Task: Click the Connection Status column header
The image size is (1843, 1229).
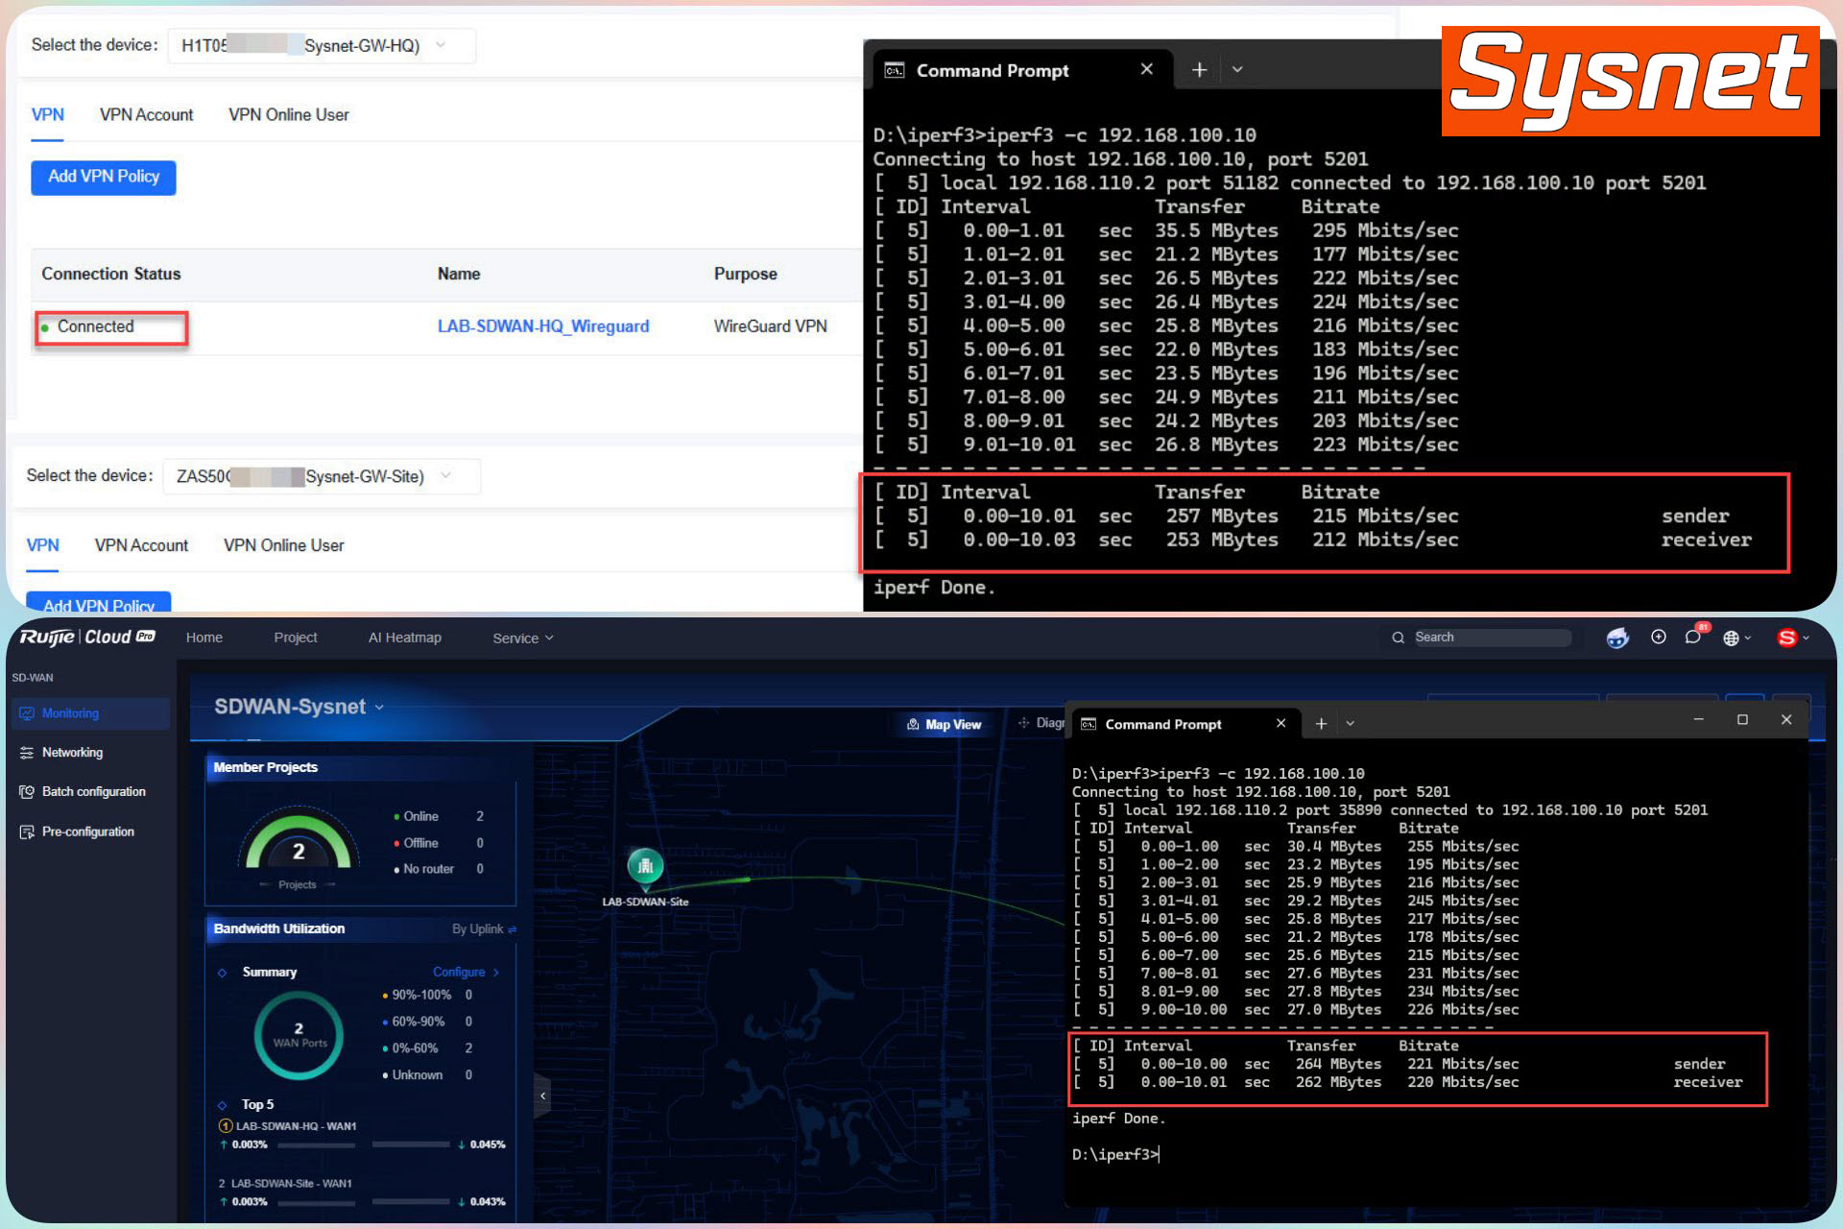Action: coord(110,274)
